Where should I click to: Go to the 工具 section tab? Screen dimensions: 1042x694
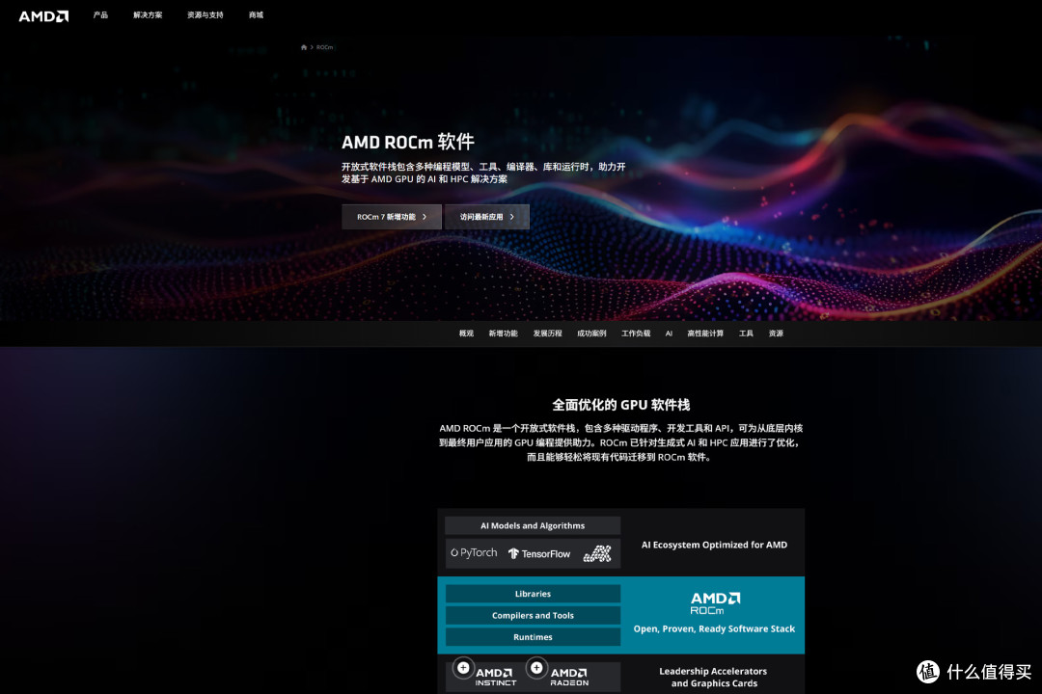tap(746, 334)
